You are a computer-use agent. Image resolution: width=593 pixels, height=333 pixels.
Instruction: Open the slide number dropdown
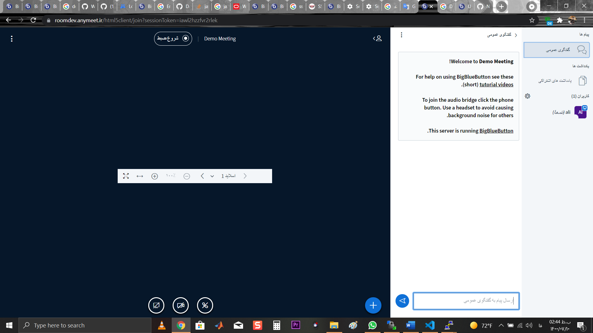click(212, 176)
